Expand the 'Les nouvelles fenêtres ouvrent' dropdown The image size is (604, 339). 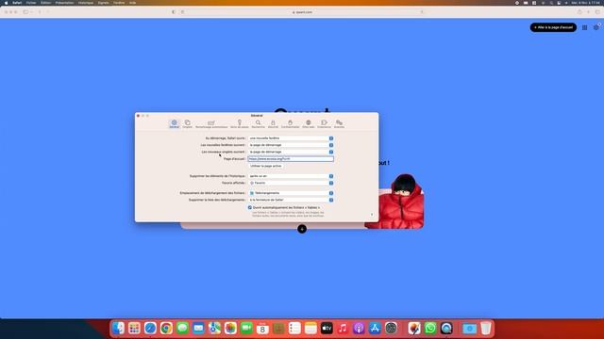pos(291,145)
